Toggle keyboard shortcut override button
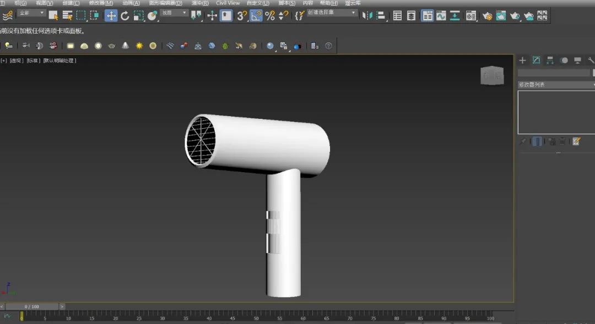 [226, 15]
